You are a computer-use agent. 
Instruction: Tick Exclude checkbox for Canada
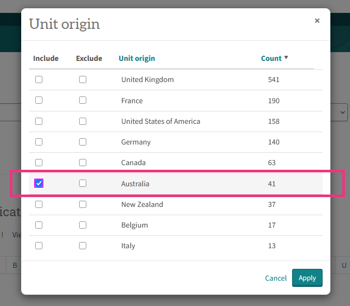83,163
